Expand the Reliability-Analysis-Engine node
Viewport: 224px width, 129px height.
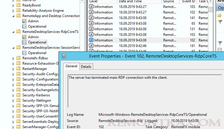coord(14,11)
